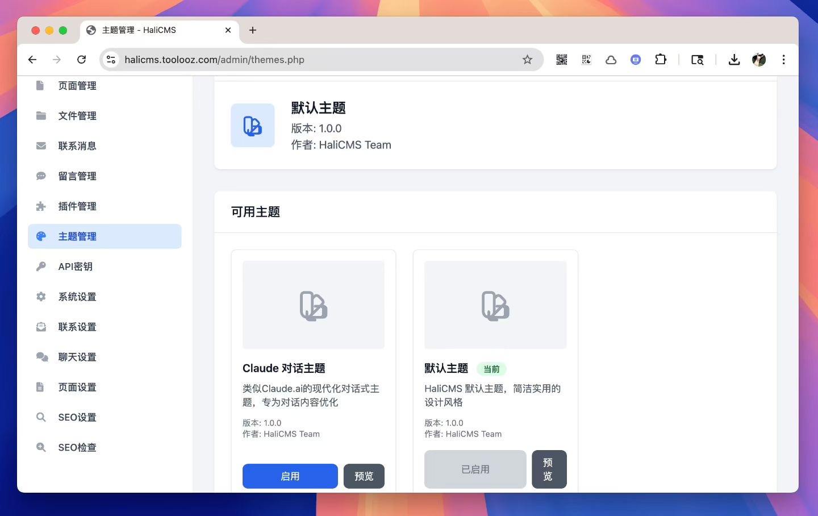
Task: Bookmark this page with the star icon
Action: tap(527, 60)
